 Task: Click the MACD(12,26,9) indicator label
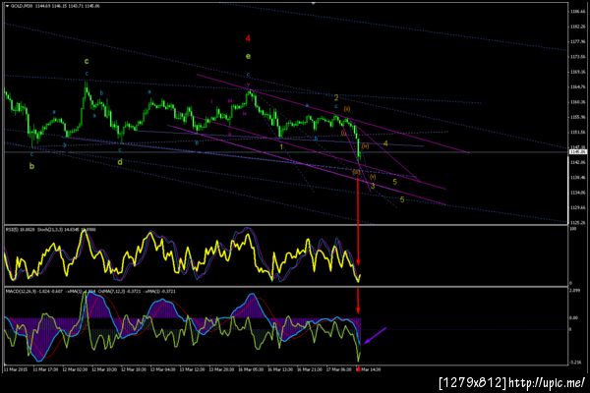21,291
